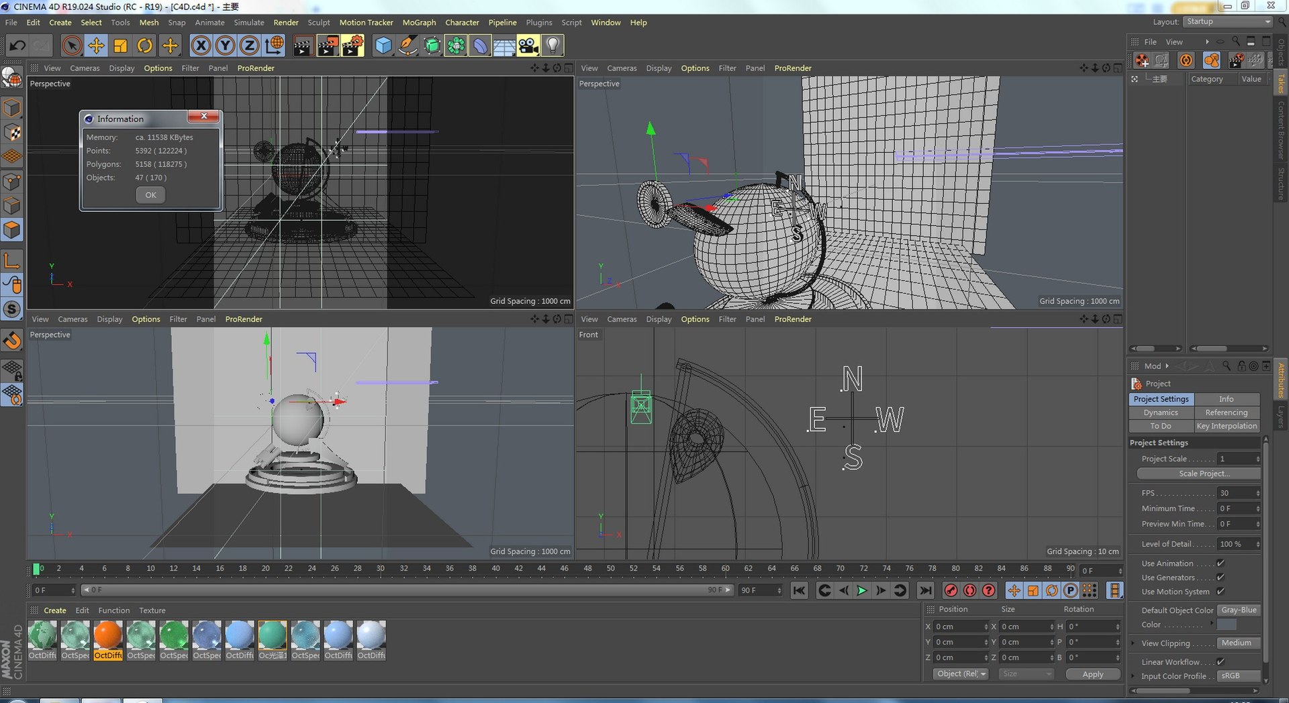
Task: Open the Default Object Color dropdown
Action: pyautogui.click(x=1239, y=610)
